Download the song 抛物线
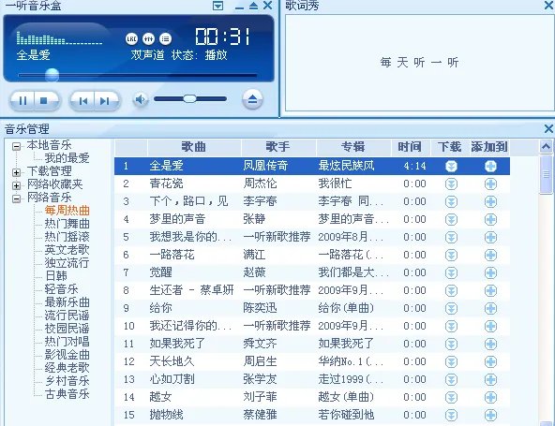 click(x=451, y=415)
